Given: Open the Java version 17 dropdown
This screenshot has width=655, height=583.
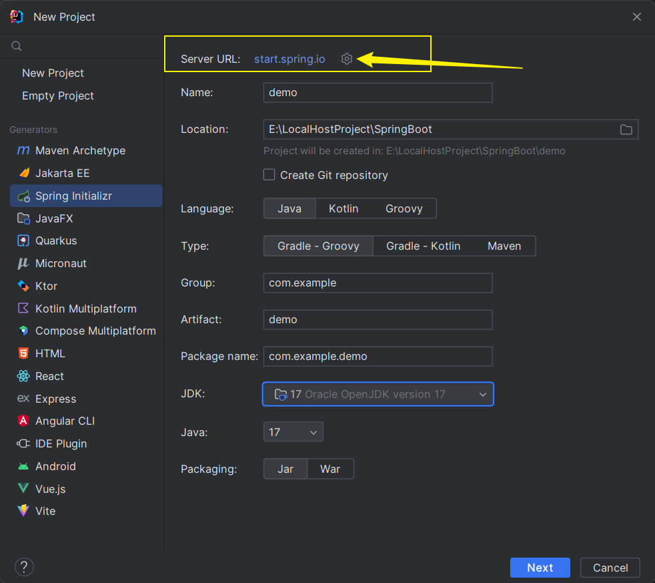Looking at the screenshot, I should (293, 432).
